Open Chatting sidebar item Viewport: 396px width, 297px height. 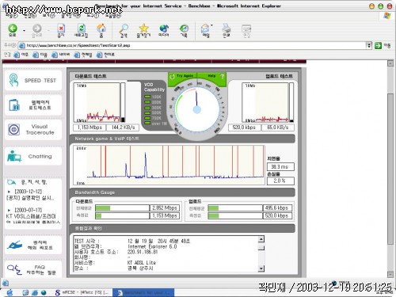click(x=33, y=156)
